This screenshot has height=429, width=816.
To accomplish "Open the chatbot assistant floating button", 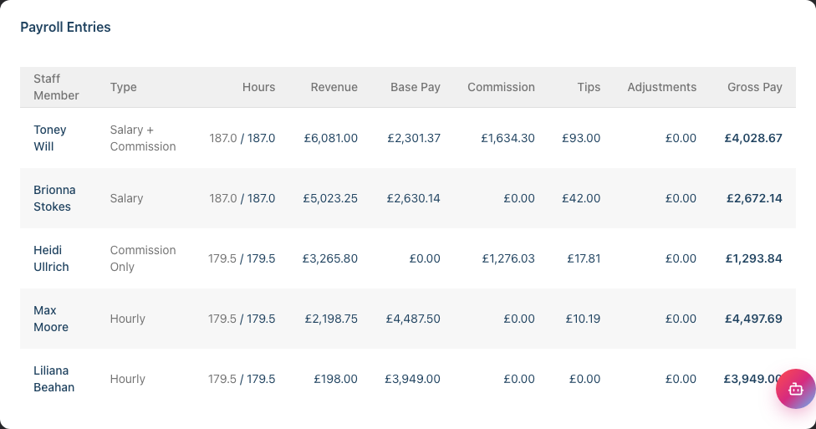I will 795,388.
